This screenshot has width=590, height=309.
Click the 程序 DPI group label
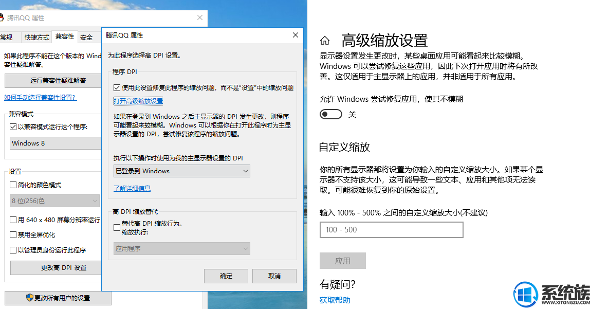click(125, 71)
